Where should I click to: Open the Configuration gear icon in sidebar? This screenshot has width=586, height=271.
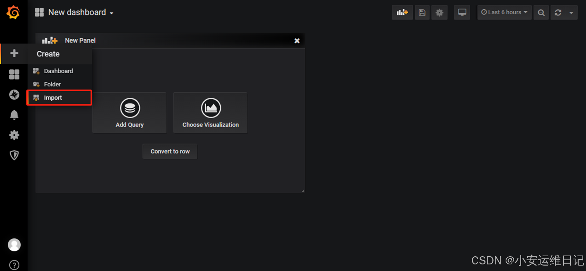(14, 135)
